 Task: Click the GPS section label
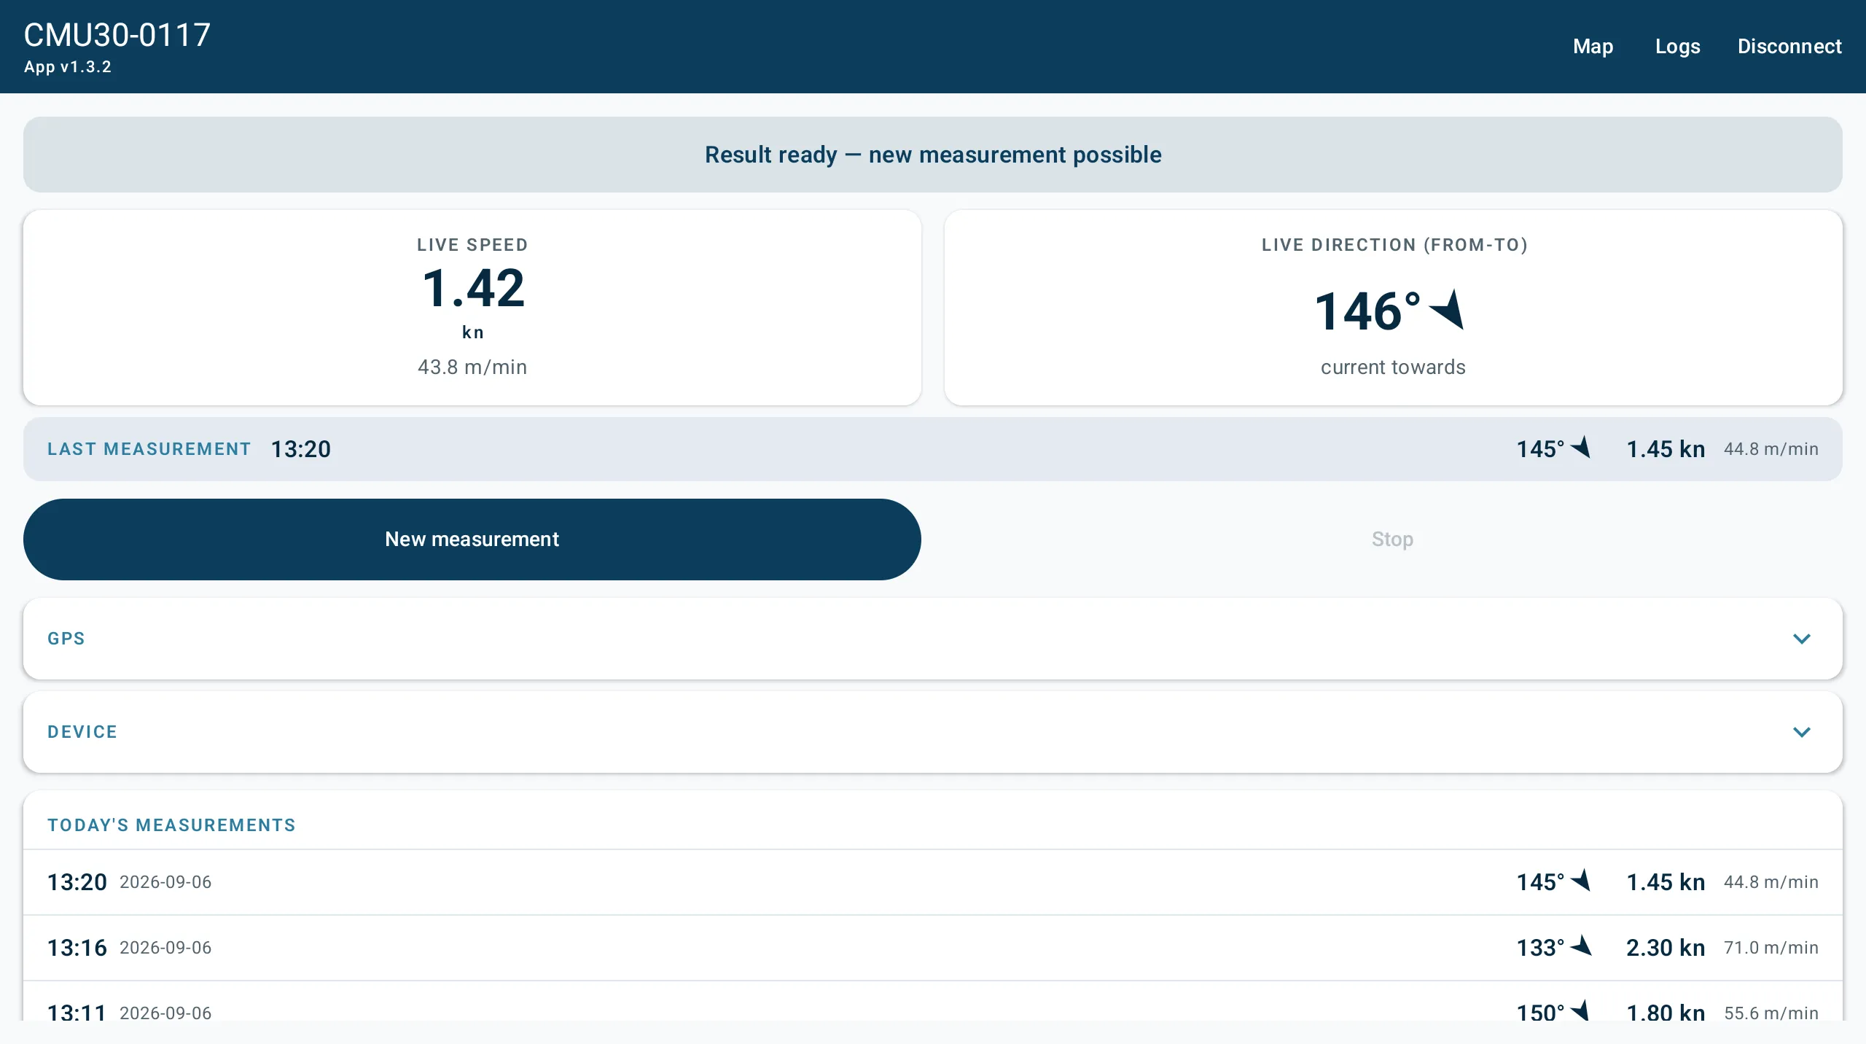pyautogui.click(x=66, y=639)
